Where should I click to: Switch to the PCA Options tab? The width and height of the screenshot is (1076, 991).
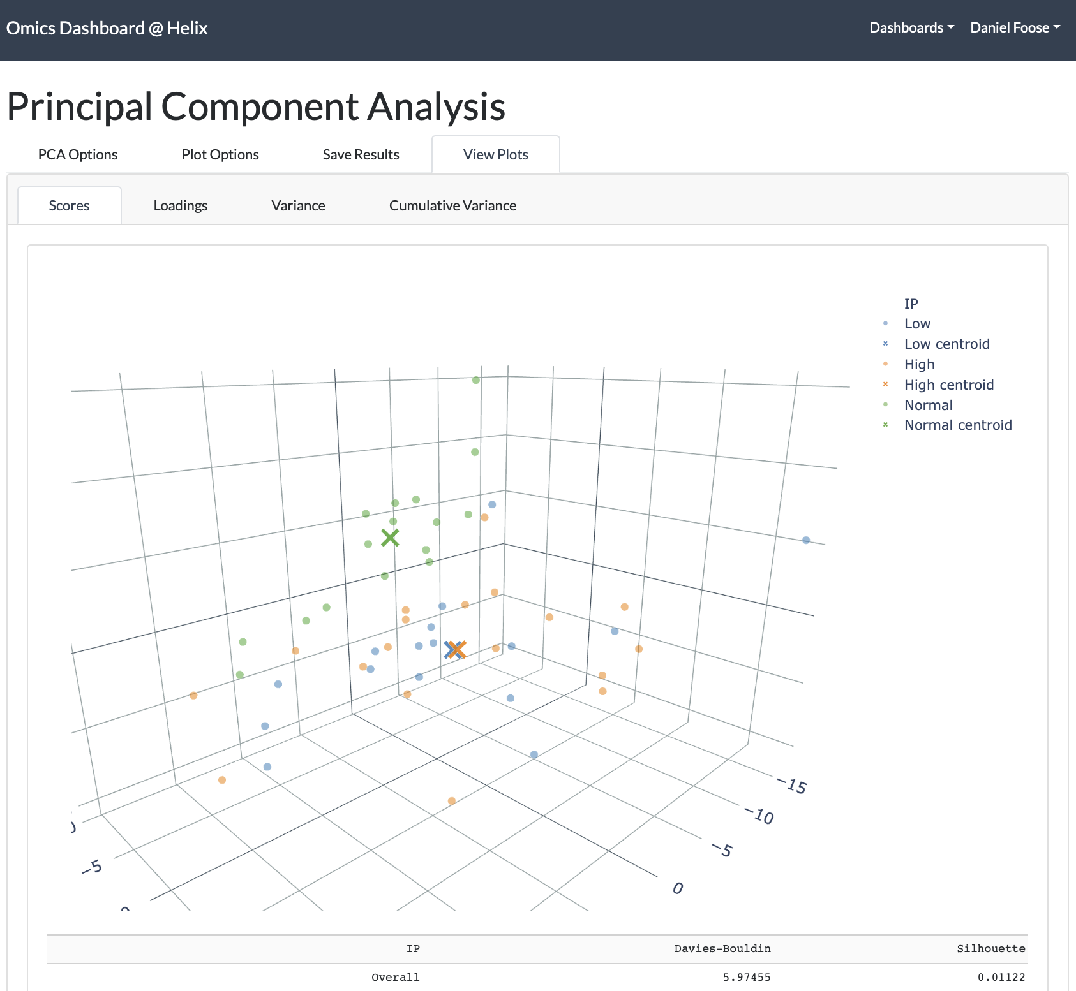(78, 154)
